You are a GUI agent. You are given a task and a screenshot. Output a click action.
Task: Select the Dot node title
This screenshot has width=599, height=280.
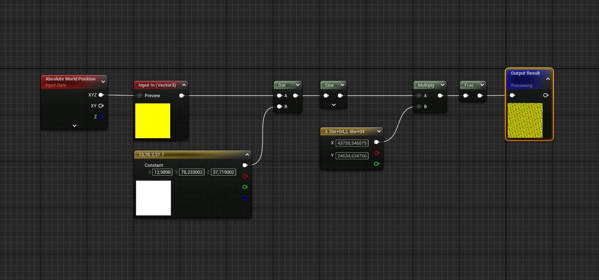(x=282, y=85)
